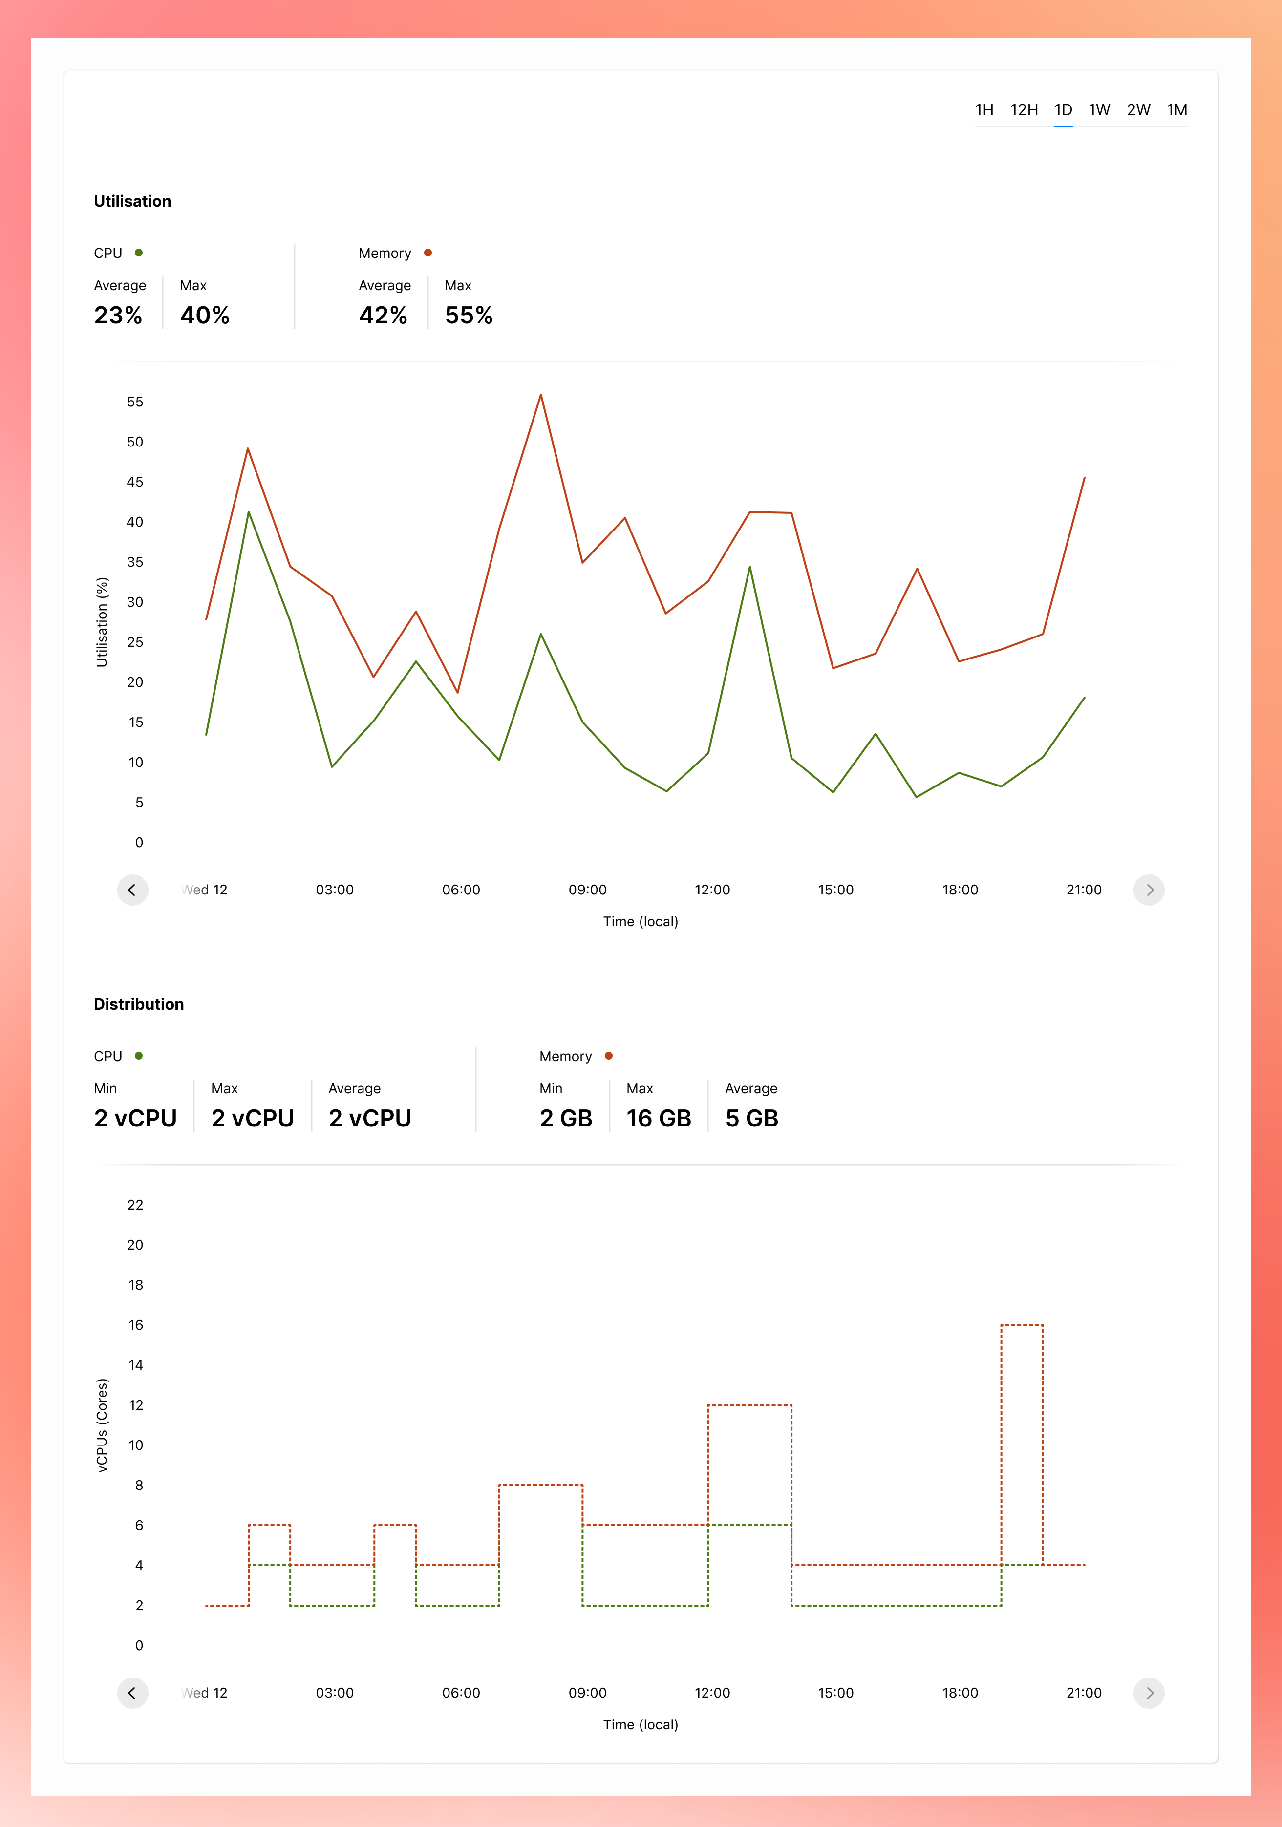Select the 1D time range tab

[x=1063, y=110]
